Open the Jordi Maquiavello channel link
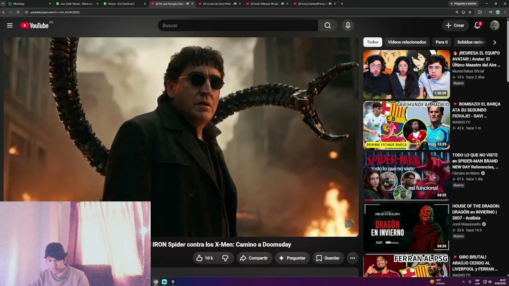Viewport: 509px width, 286px height. [466, 224]
